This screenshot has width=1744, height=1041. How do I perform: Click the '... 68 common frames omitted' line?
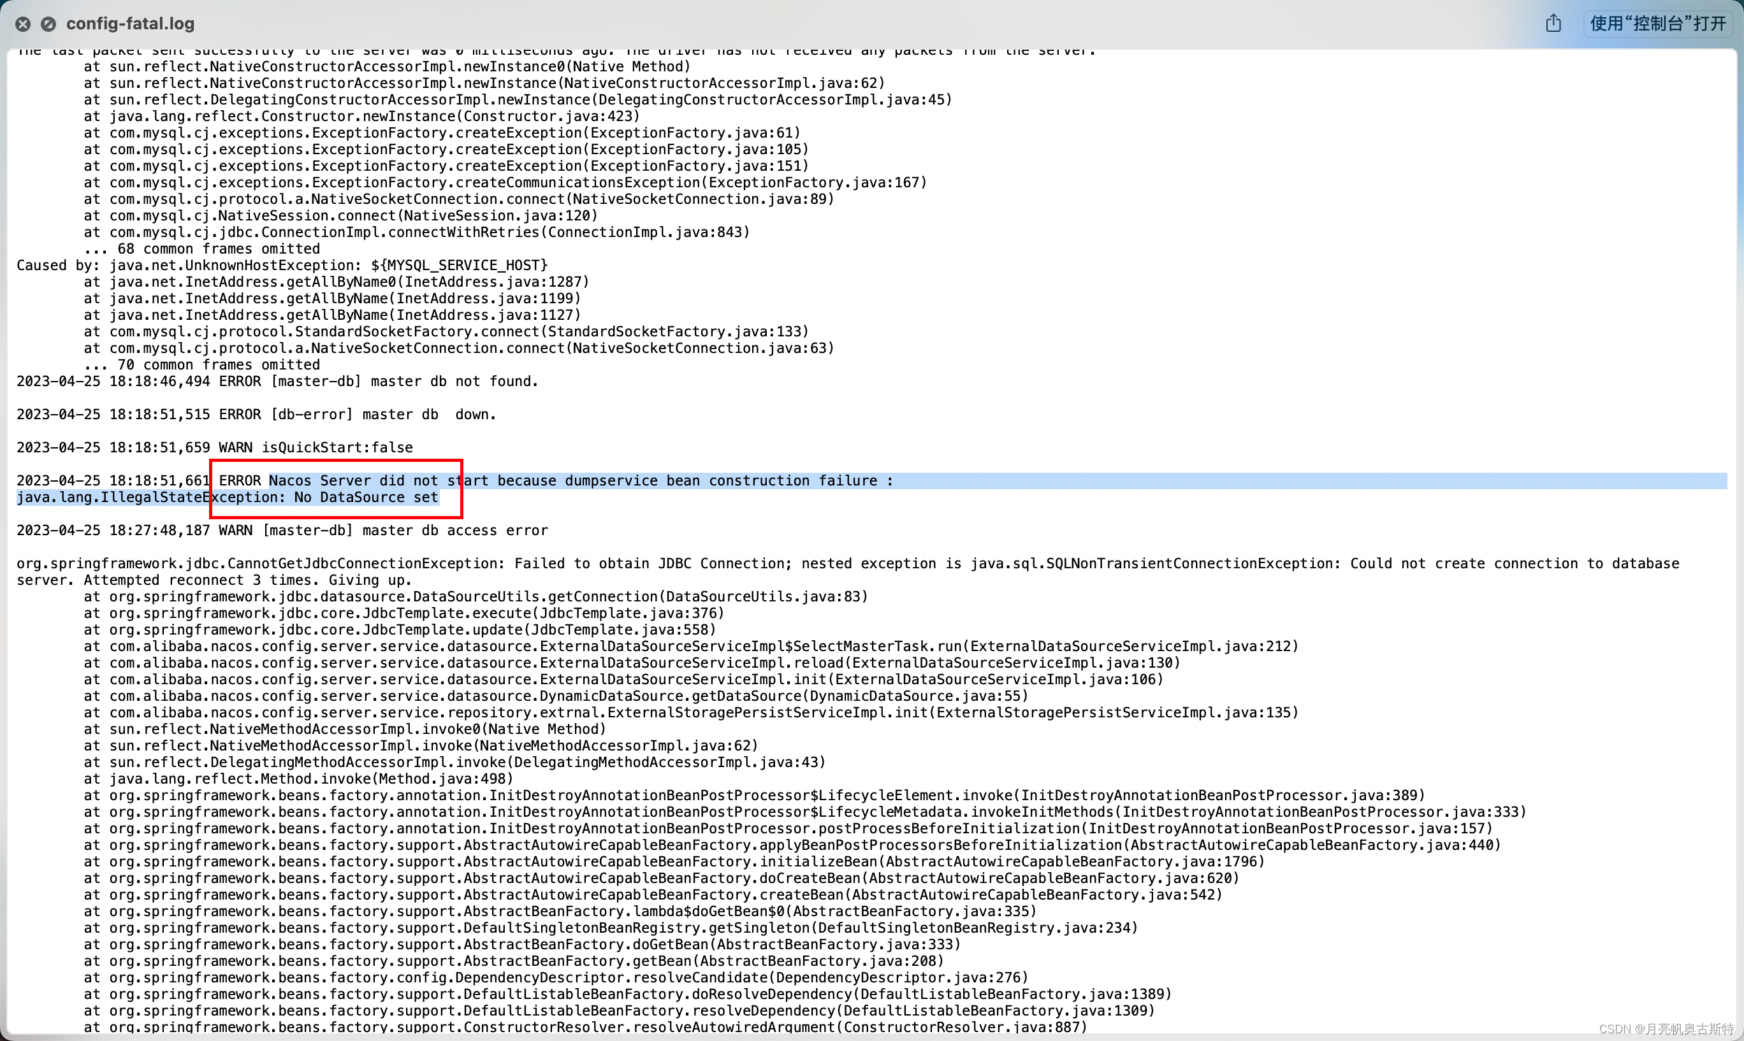201,249
